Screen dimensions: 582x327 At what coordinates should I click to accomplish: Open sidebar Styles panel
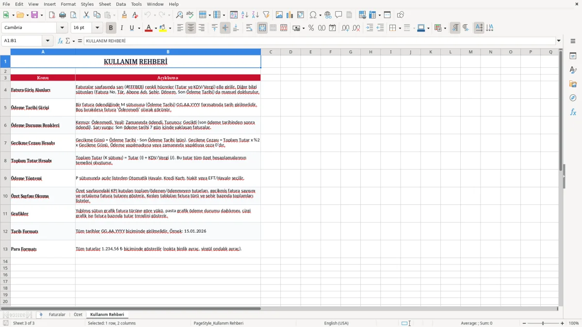pyautogui.click(x=573, y=70)
